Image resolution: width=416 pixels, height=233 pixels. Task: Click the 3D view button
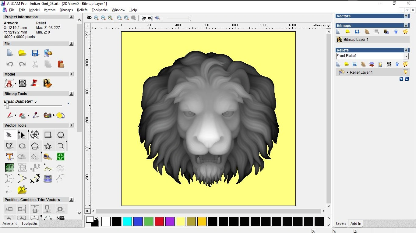pyautogui.click(x=89, y=18)
